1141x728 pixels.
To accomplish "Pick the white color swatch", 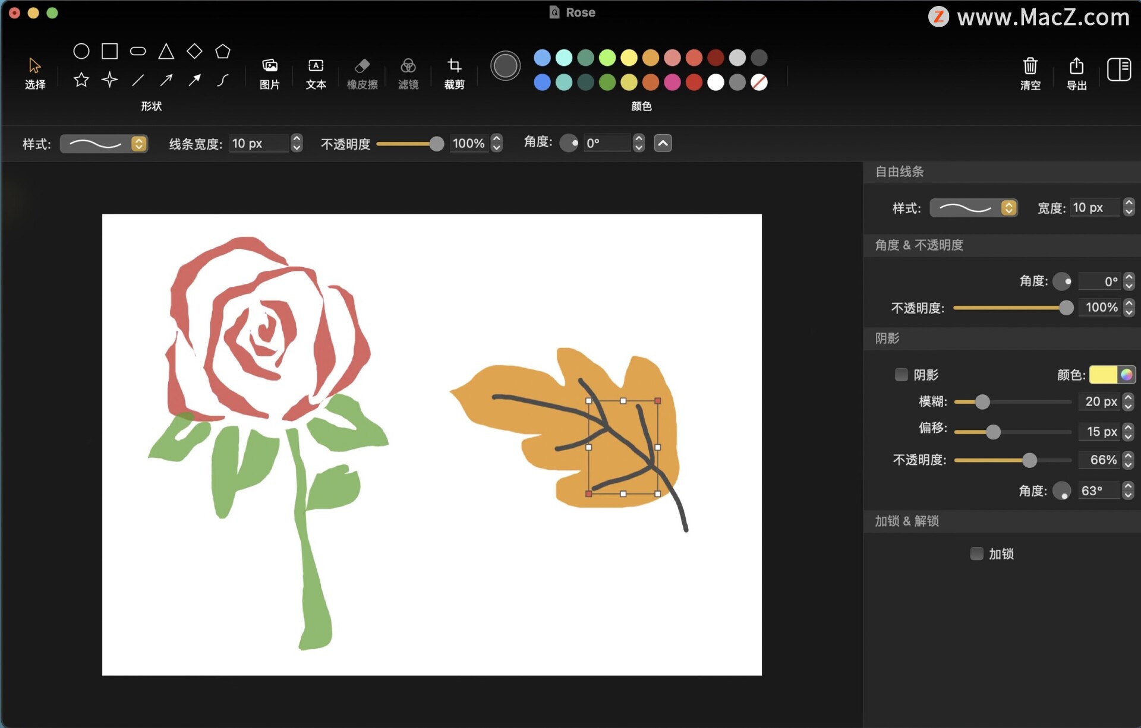I will point(716,82).
